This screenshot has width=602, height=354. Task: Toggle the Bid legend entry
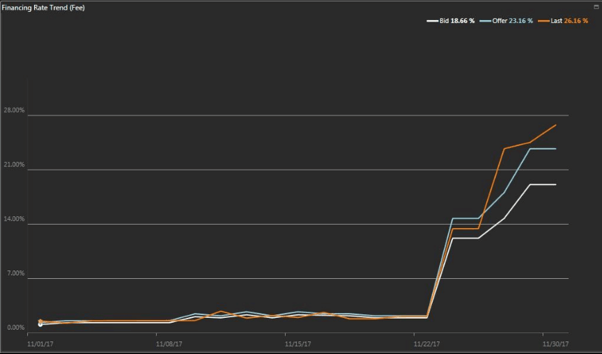[x=451, y=21]
